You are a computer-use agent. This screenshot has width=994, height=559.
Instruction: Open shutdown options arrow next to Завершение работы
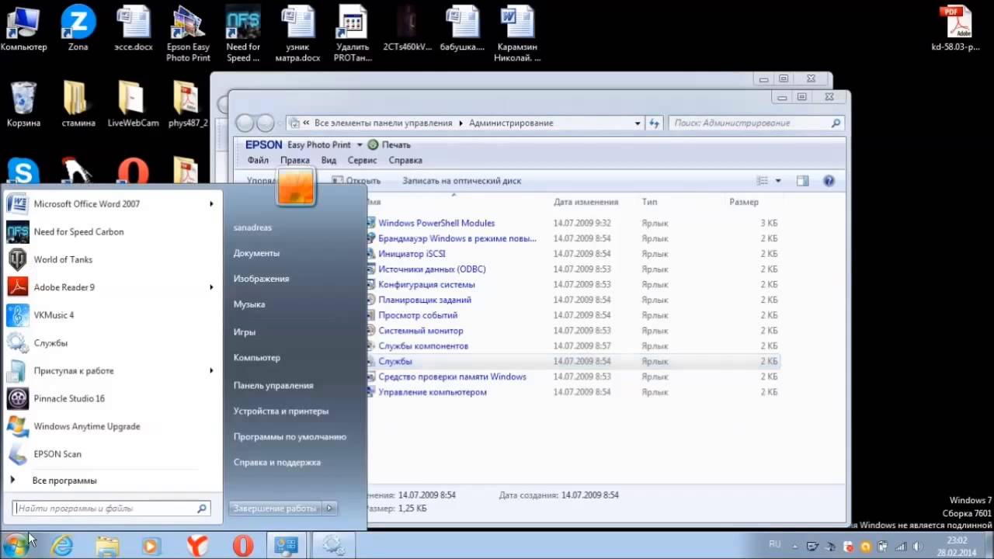point(329,509)
